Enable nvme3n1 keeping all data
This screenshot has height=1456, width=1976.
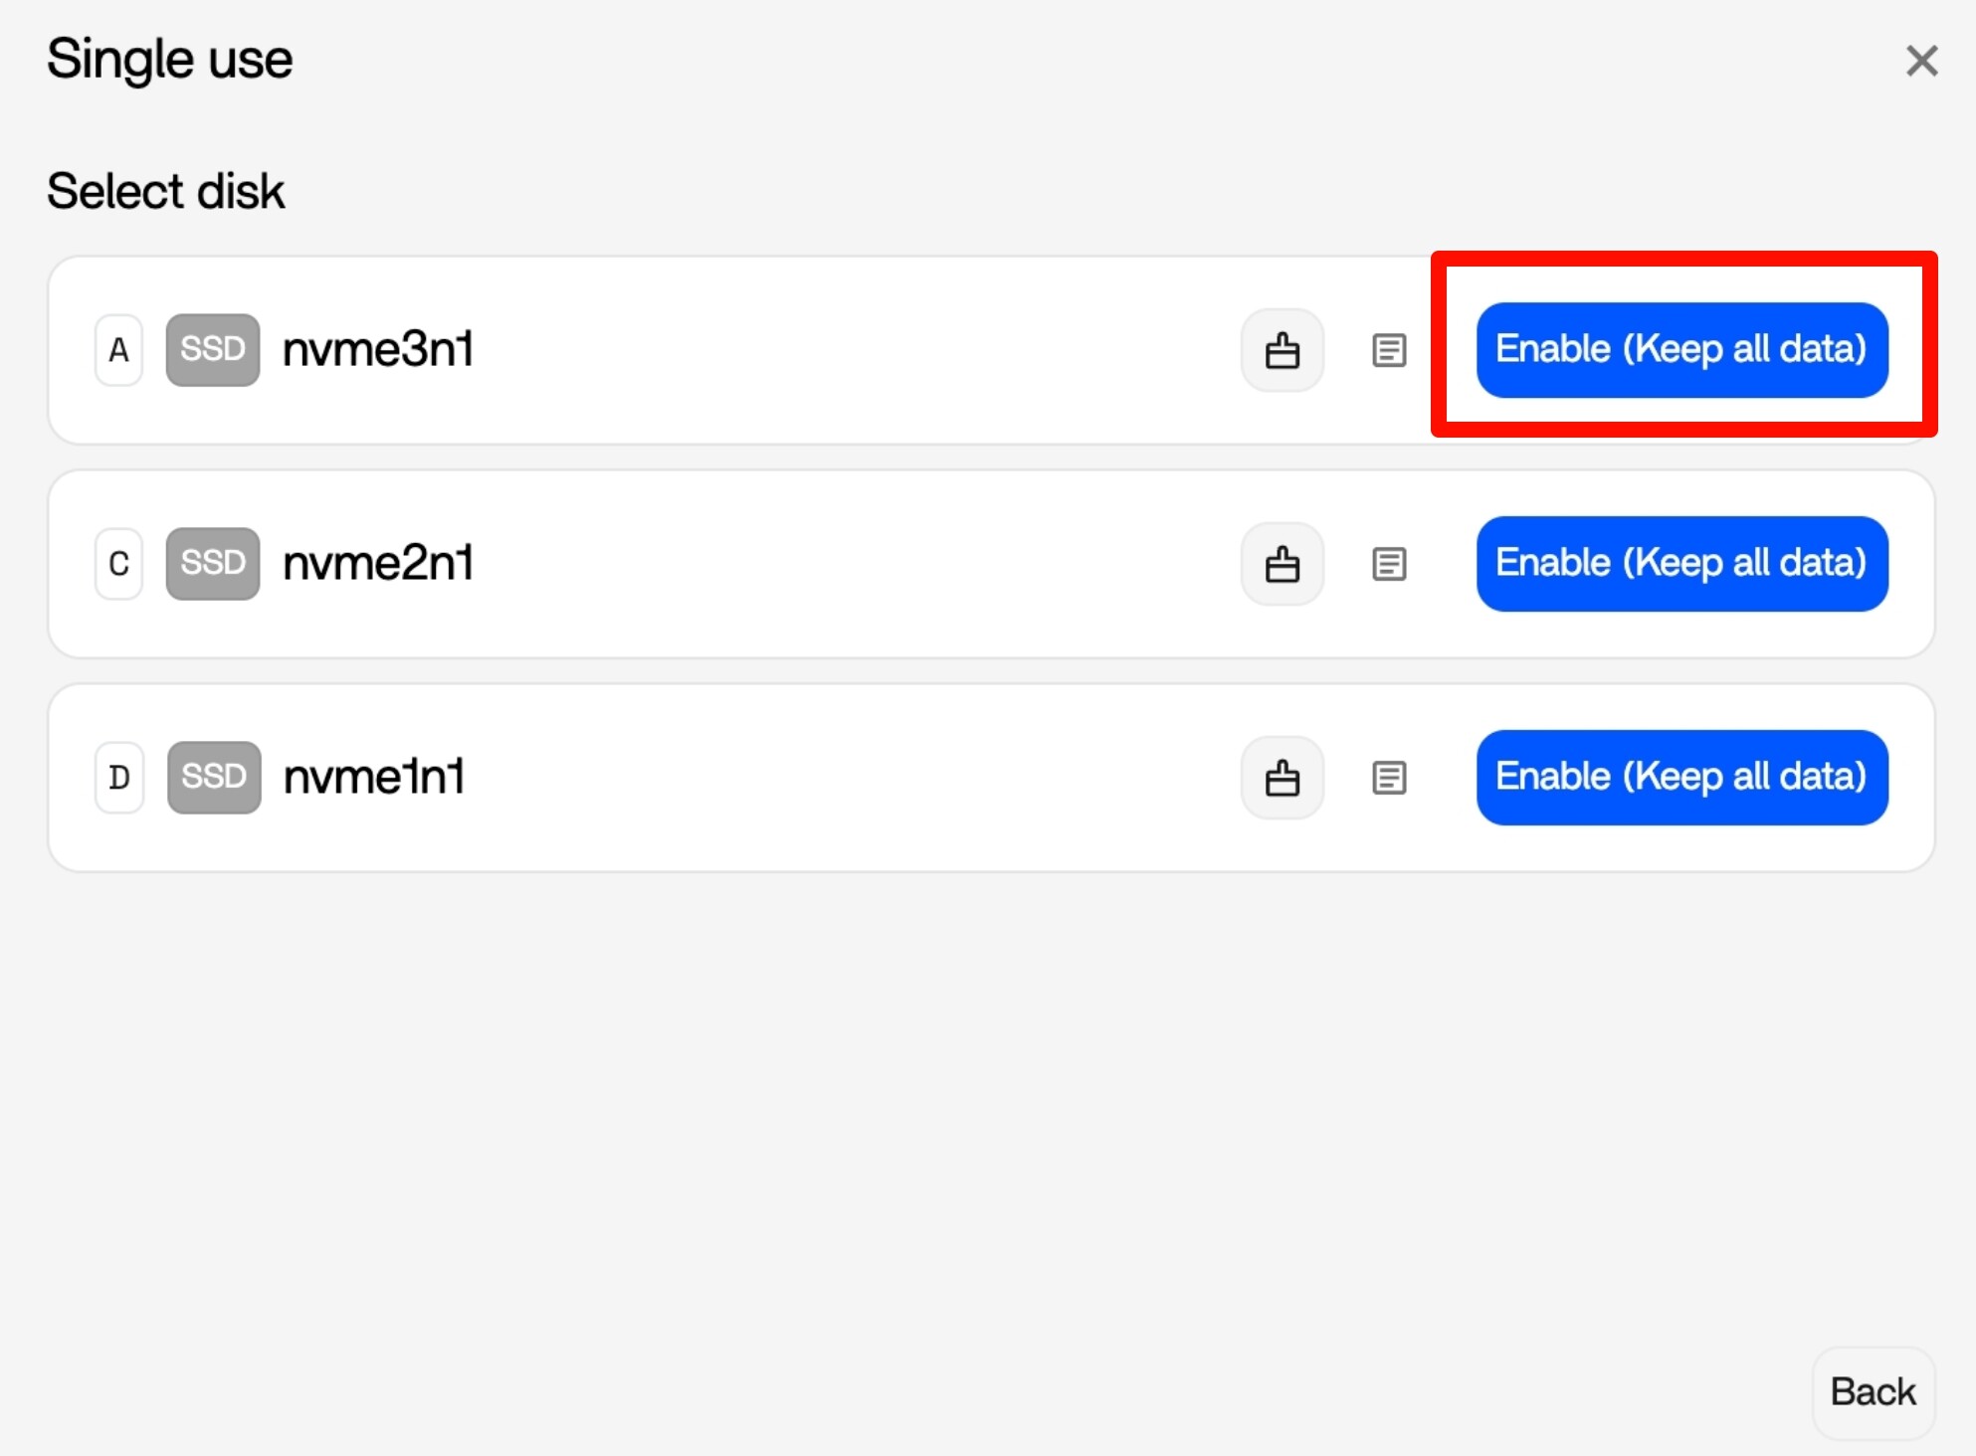pos(1681,350)
